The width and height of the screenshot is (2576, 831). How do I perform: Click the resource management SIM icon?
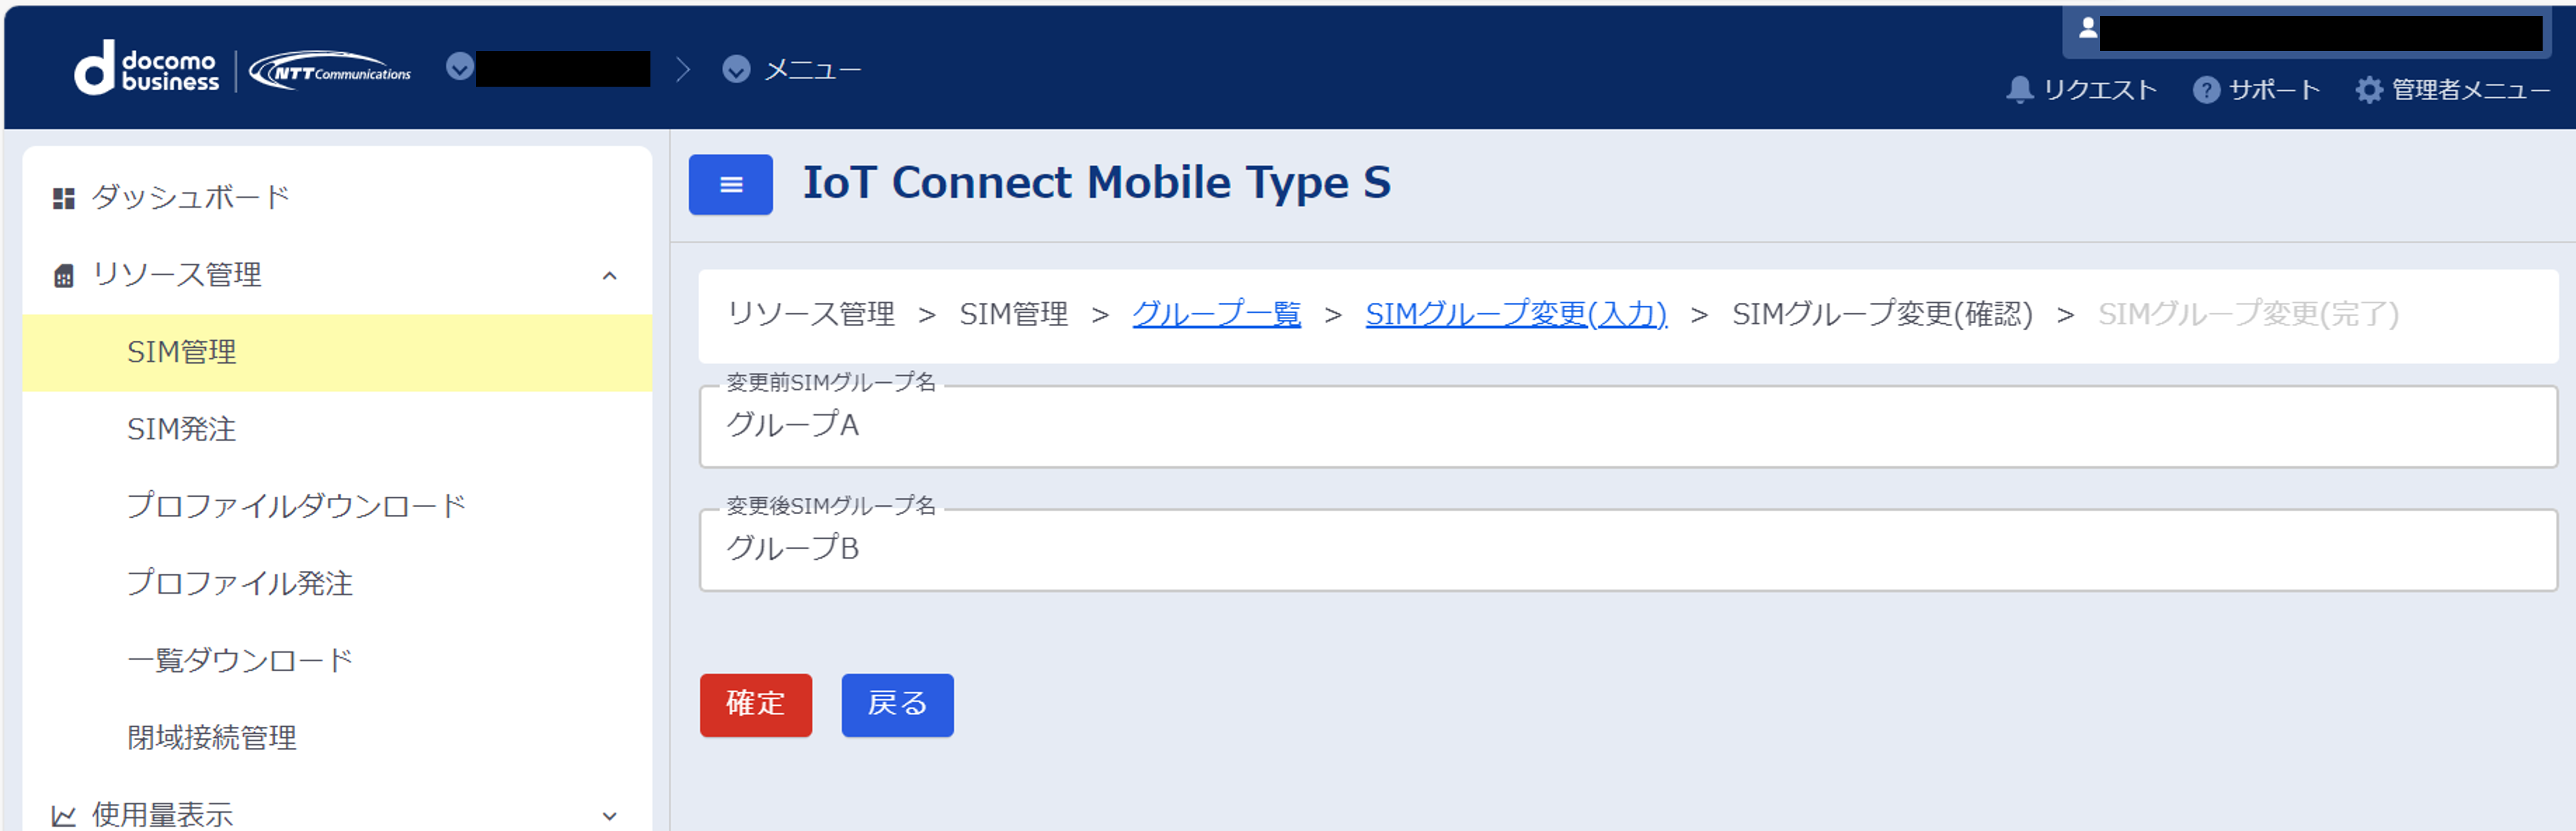tap(64, 276)
